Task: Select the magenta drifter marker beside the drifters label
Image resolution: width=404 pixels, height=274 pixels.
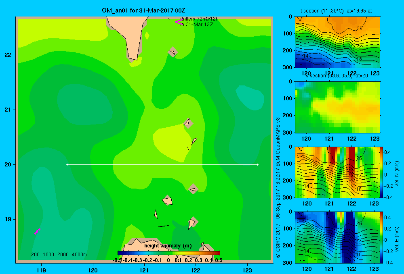Action: 179,22
